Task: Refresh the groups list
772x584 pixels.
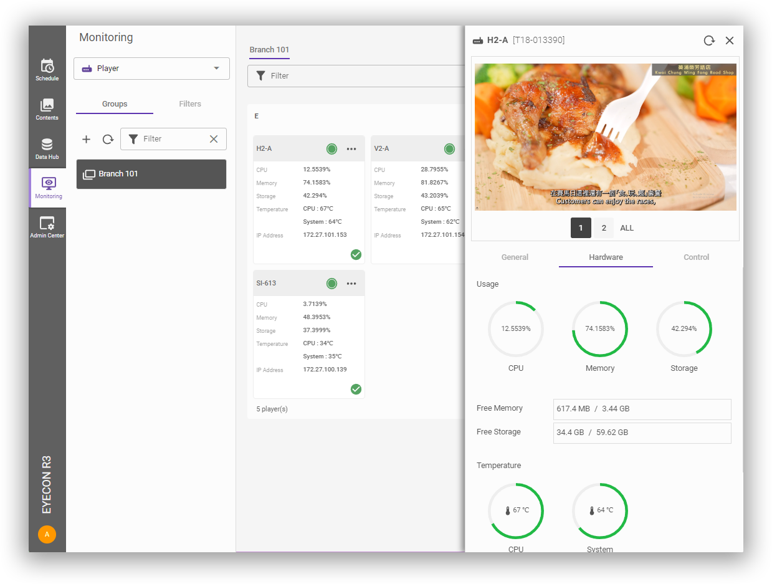Action: point(108,139)
